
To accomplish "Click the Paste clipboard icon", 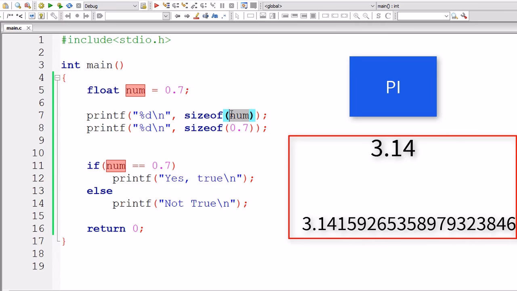I will (x=6, y=6).
